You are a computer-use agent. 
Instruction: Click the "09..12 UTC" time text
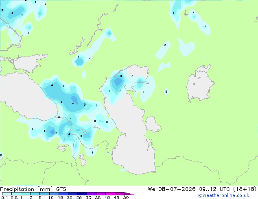tap(214, 189)
